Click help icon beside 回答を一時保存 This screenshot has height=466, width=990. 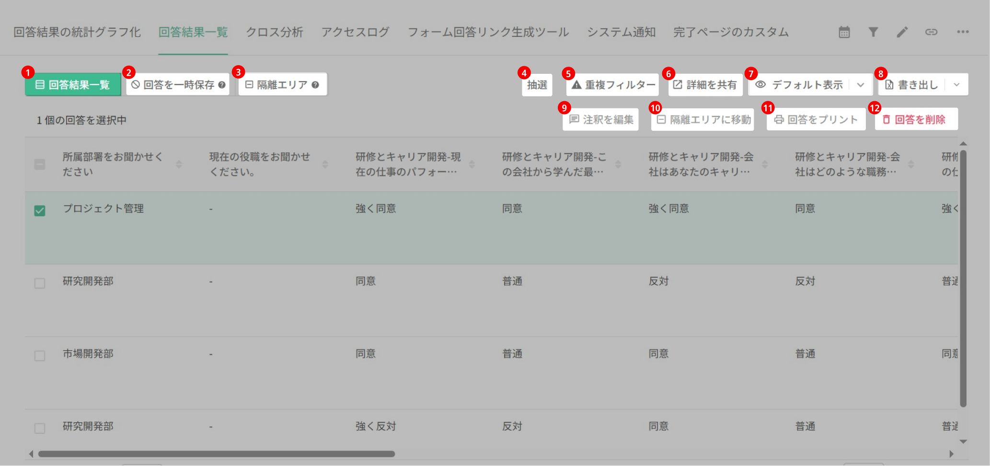[222, 85]
